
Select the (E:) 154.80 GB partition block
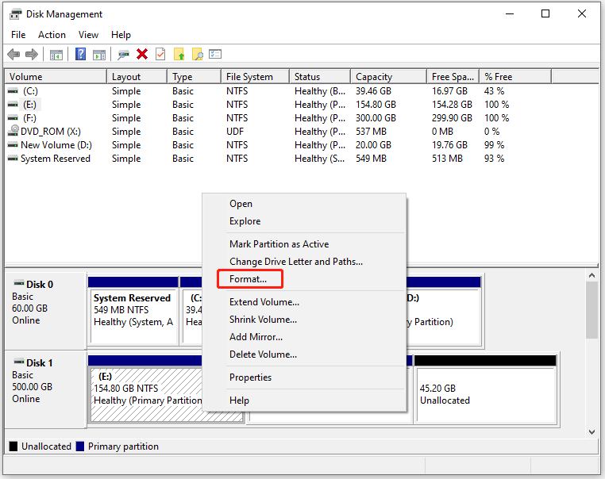[147, 395]
